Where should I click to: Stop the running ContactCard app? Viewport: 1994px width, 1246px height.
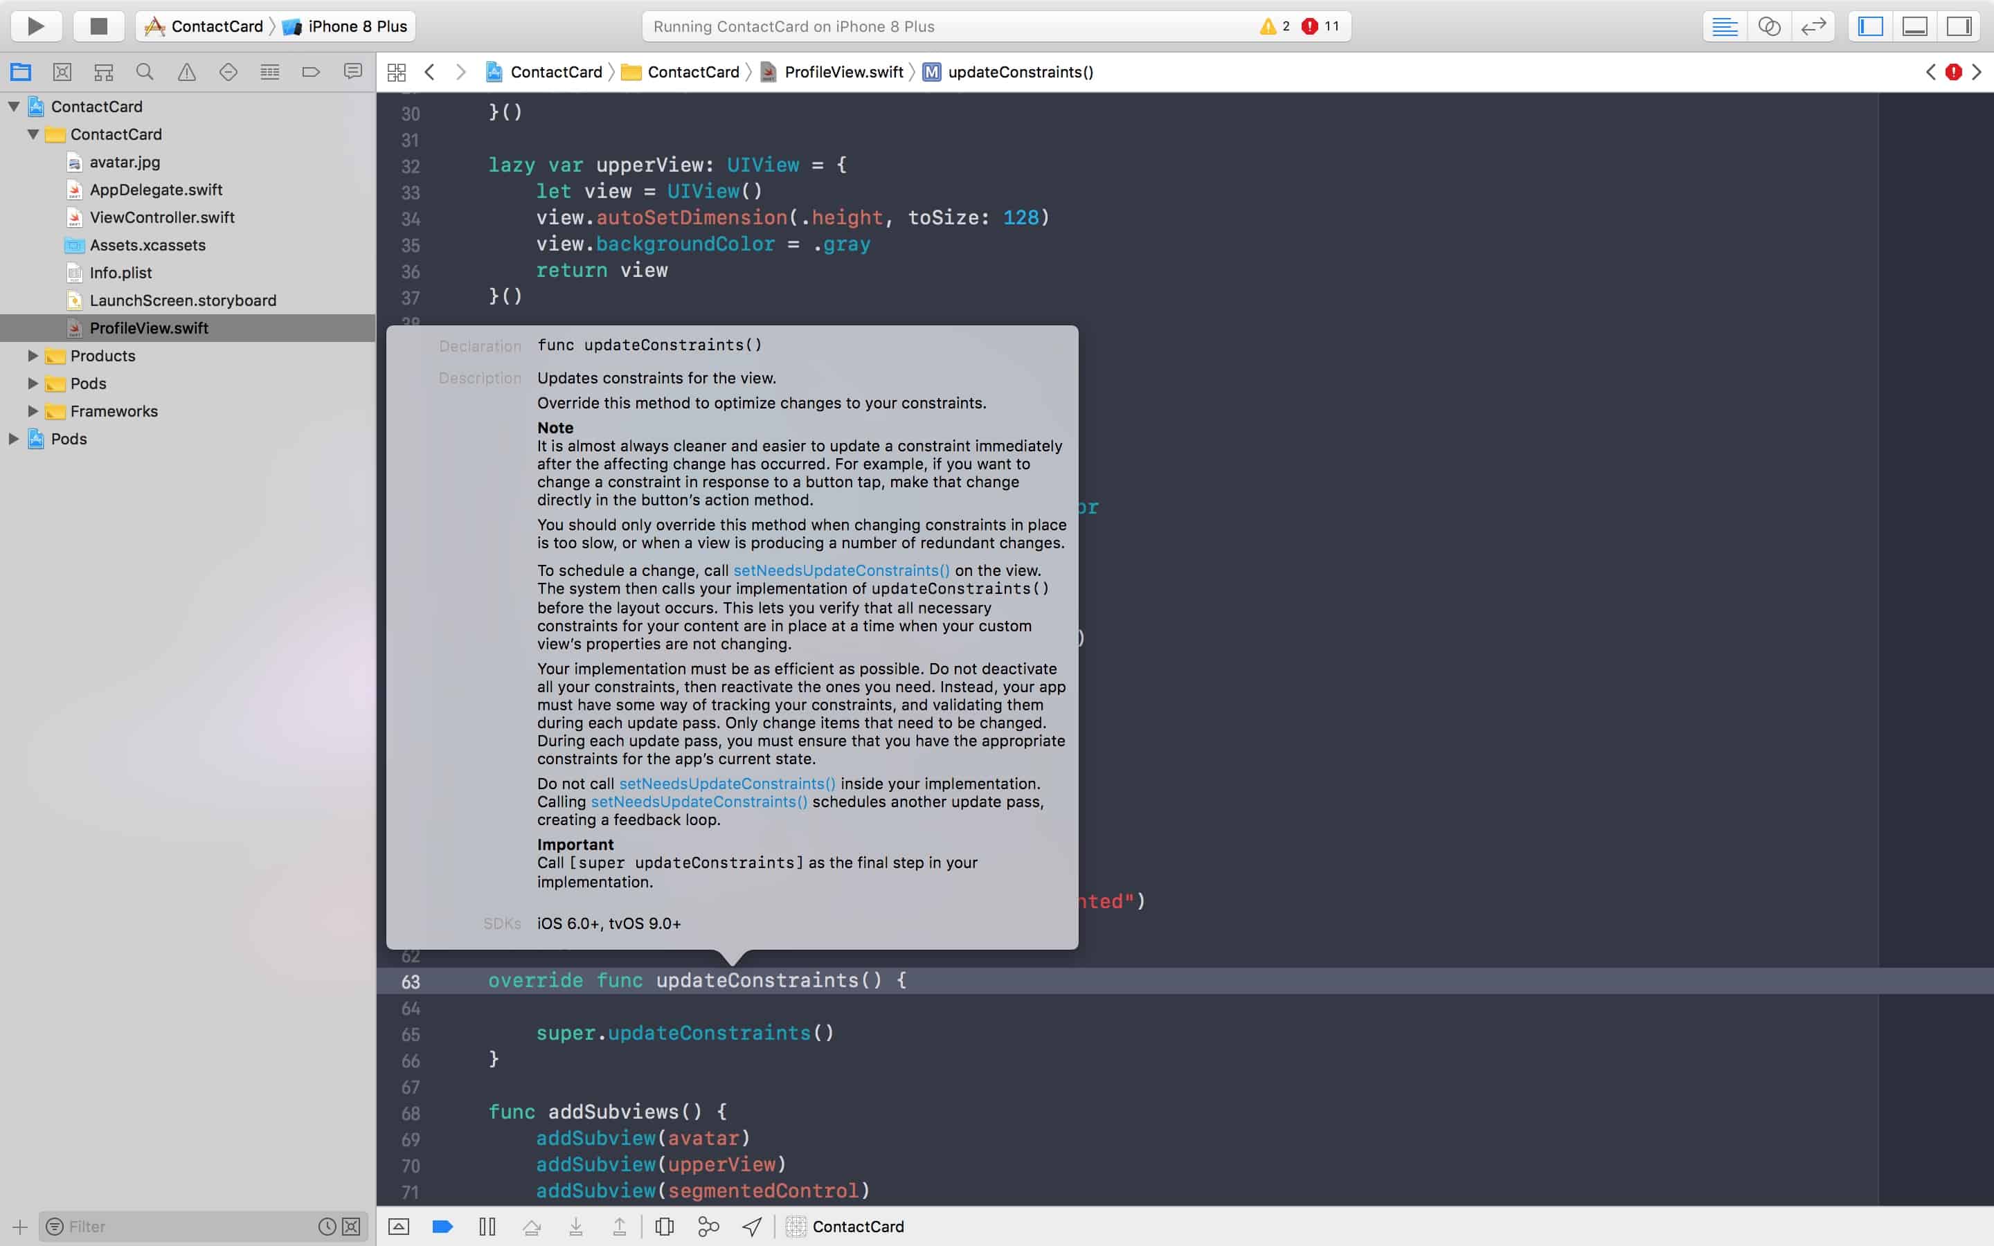coord(98,26)
